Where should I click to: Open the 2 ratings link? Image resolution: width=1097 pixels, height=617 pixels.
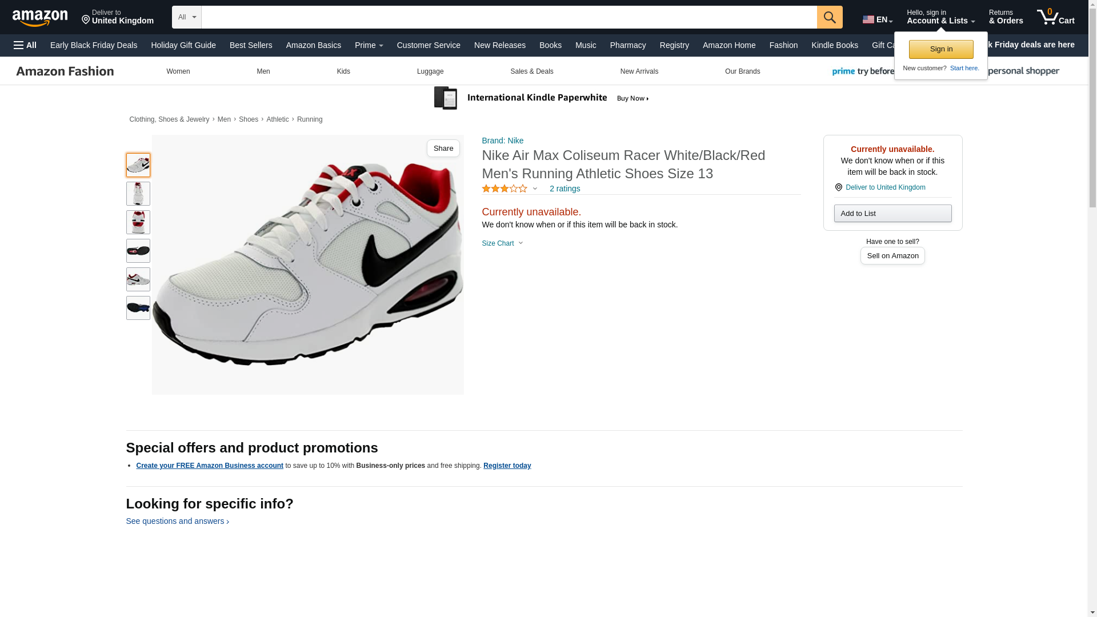(x=564, y=189)
